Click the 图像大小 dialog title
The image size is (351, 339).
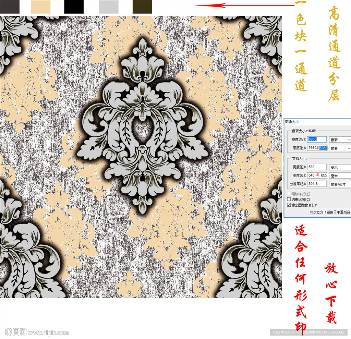point(292,122)
